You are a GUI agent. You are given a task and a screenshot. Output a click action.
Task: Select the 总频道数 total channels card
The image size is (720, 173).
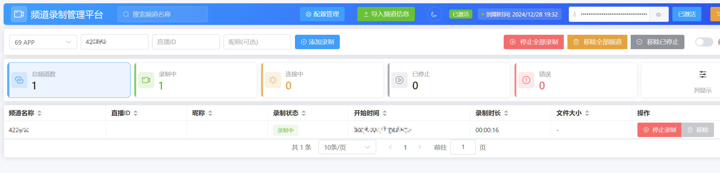click(69, 80)
